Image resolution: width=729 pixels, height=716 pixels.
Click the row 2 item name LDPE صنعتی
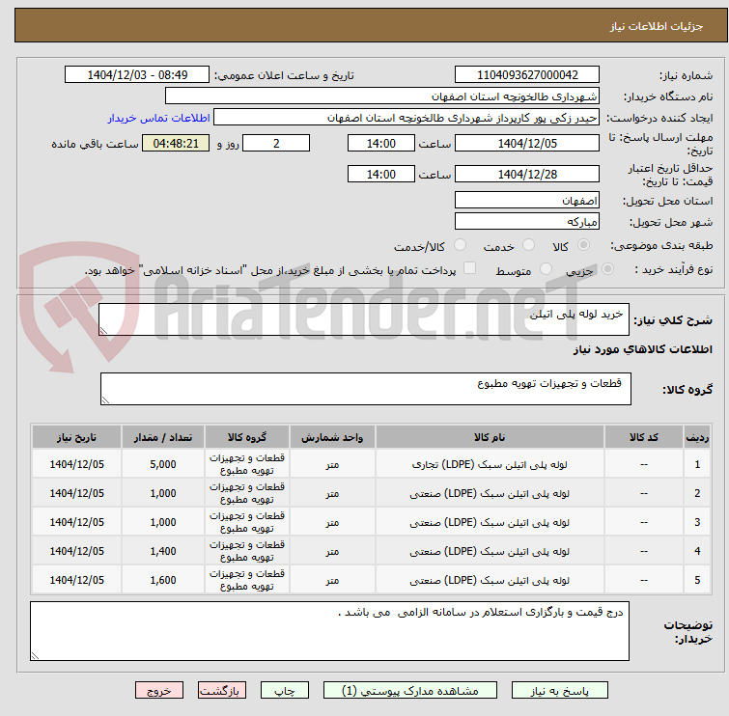[x=490, y=493]
